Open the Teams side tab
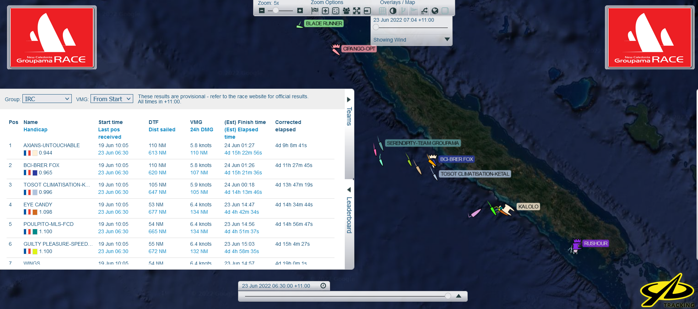698x309 pixels. pyautogui.click(x=349, y=112)
